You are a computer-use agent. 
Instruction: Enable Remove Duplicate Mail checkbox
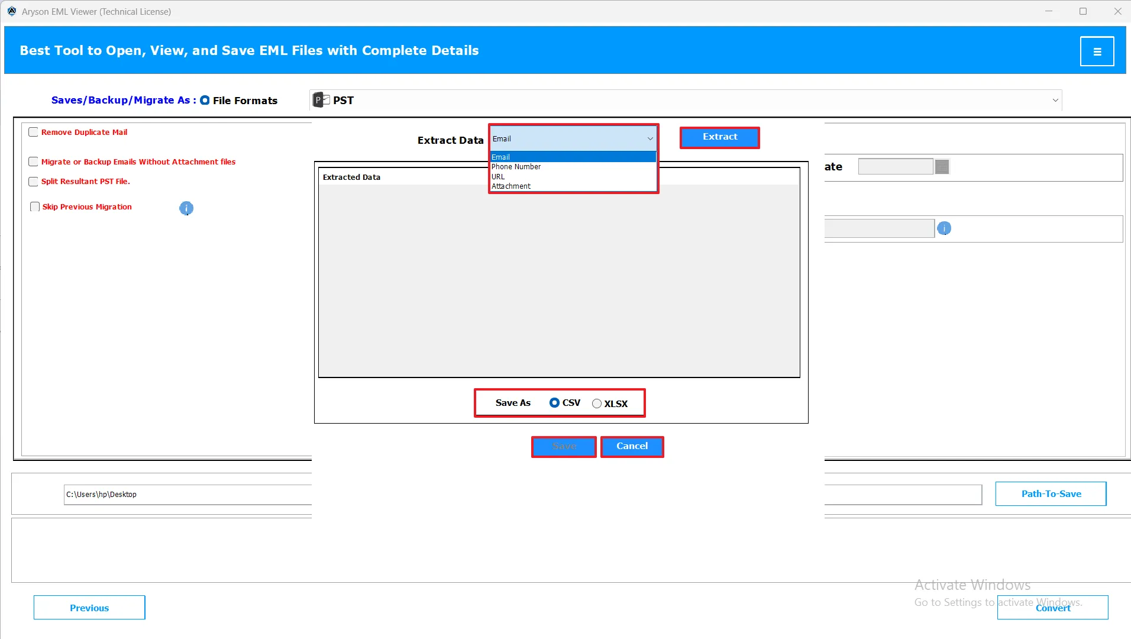[x=34, y=133]
